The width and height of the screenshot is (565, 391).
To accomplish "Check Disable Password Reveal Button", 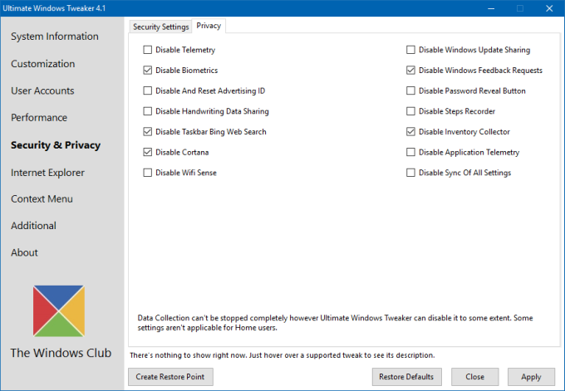I will point(410,91).
